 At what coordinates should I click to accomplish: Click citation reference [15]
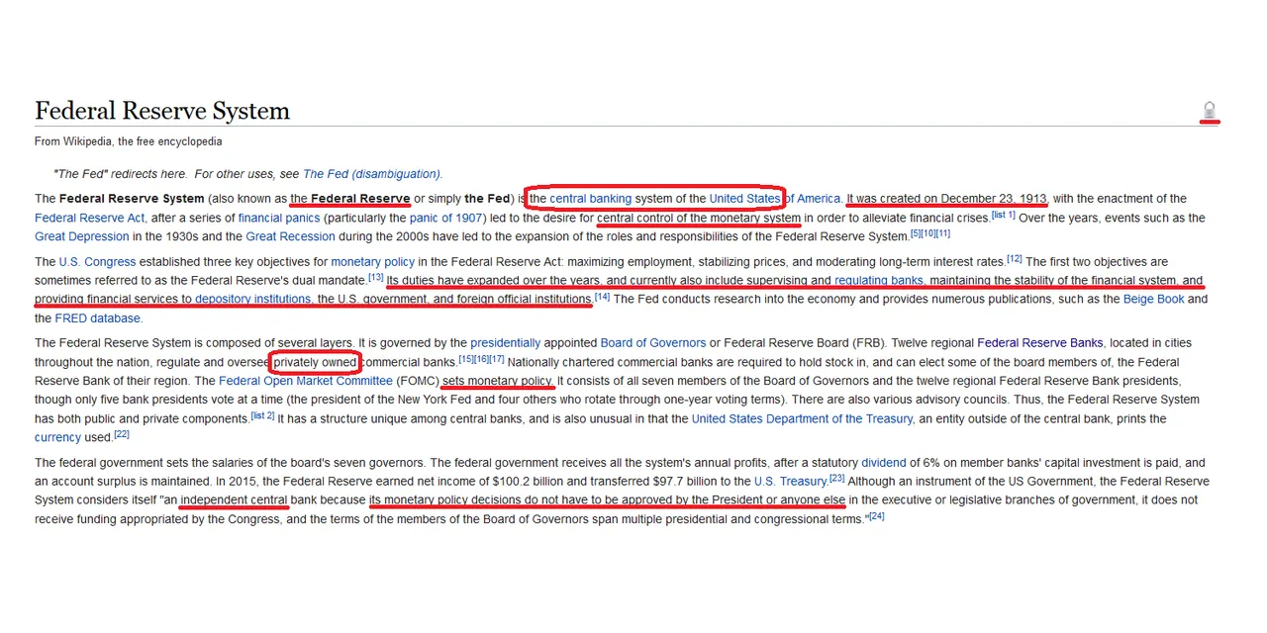pos(466,358)
